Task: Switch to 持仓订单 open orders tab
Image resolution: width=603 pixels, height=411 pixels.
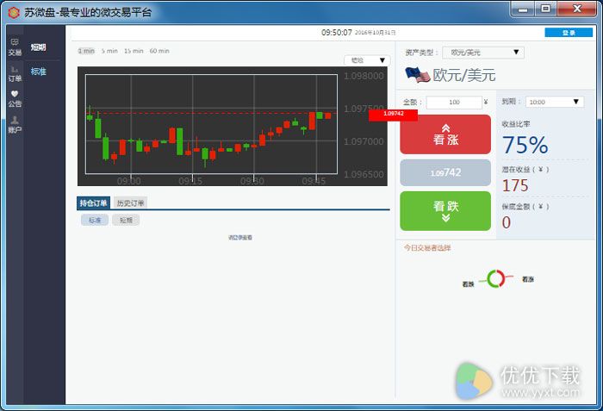Action: point(93,202)
